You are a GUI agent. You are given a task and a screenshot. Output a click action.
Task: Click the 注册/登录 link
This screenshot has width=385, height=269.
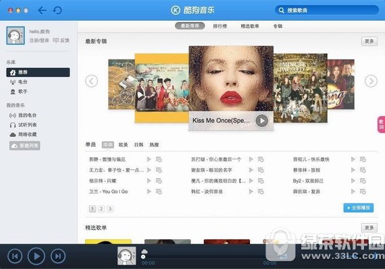(39, 40)
